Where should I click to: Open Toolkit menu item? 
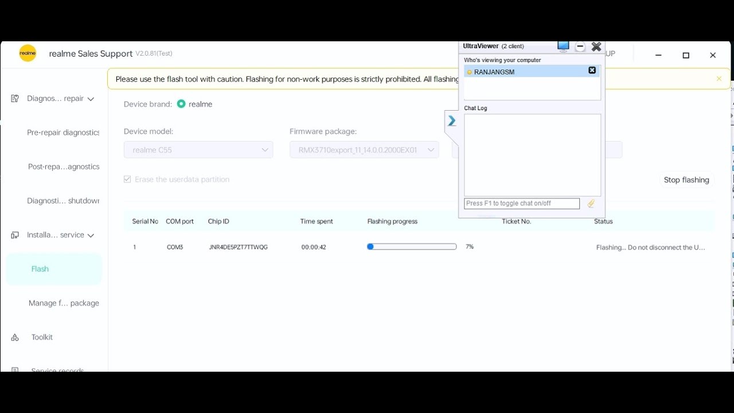pos(42,337)
